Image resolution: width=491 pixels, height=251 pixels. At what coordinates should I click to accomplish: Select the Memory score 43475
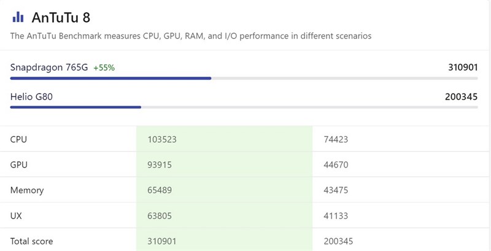(x=336, y=190)
